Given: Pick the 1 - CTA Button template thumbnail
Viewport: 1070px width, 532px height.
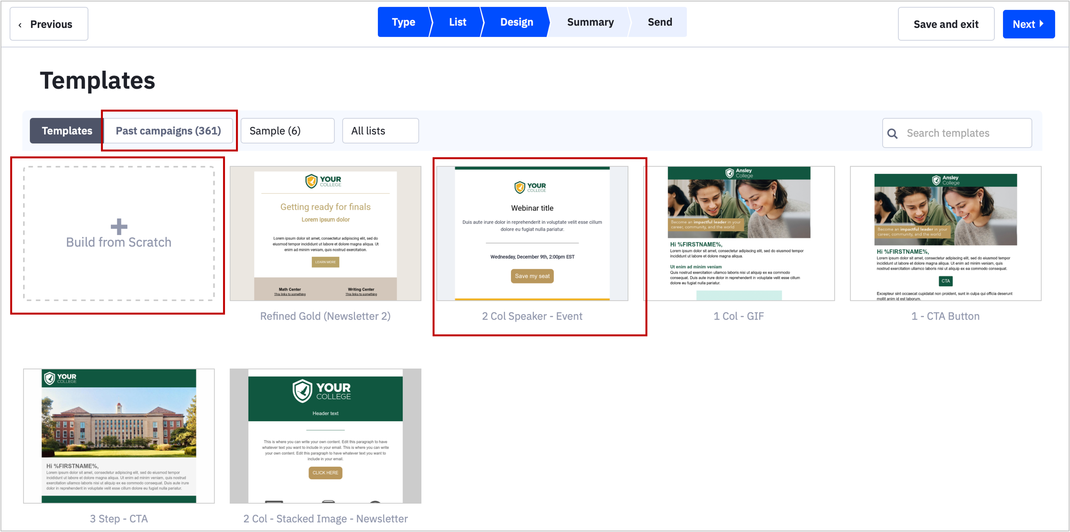Looking at the screenshot, I should pos(945,234).
